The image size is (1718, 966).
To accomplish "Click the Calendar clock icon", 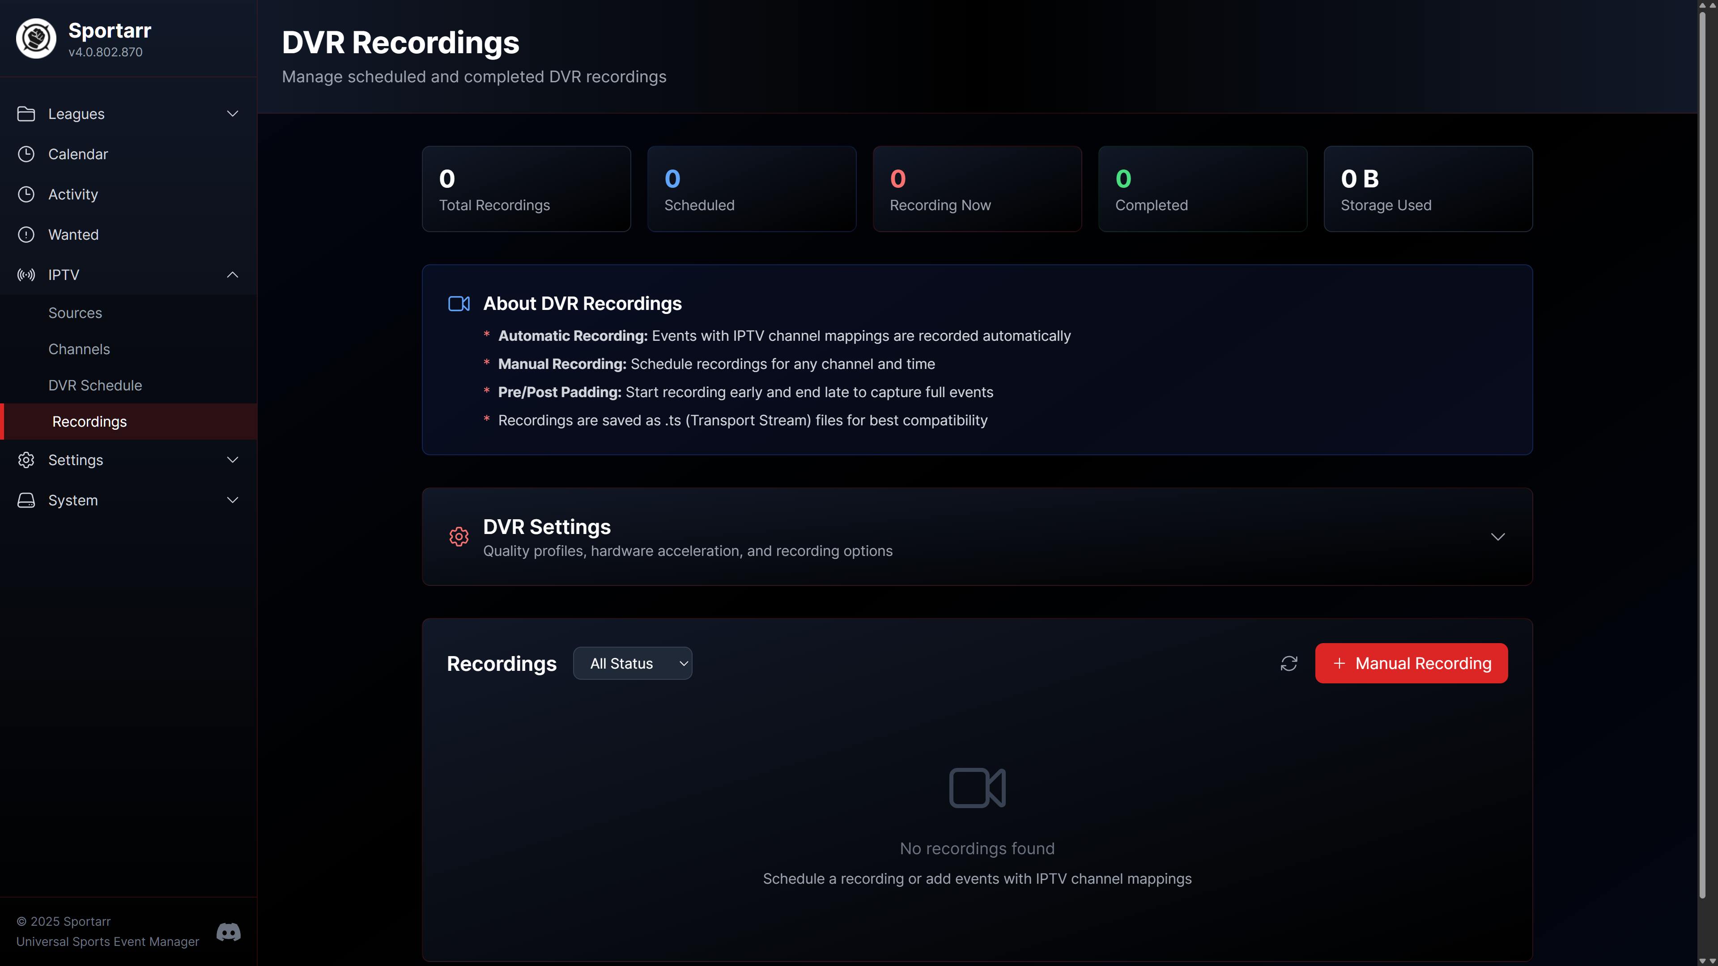I will point(26,154).
